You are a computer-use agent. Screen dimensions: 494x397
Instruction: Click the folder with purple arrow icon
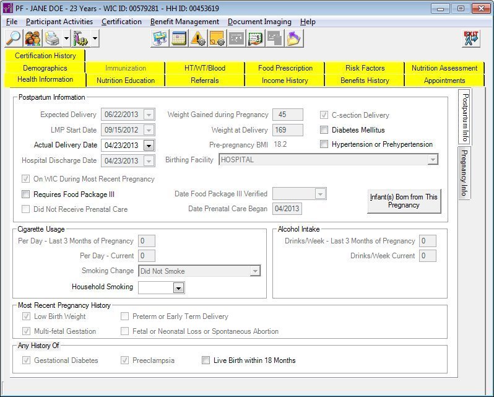tap(294, 38)
